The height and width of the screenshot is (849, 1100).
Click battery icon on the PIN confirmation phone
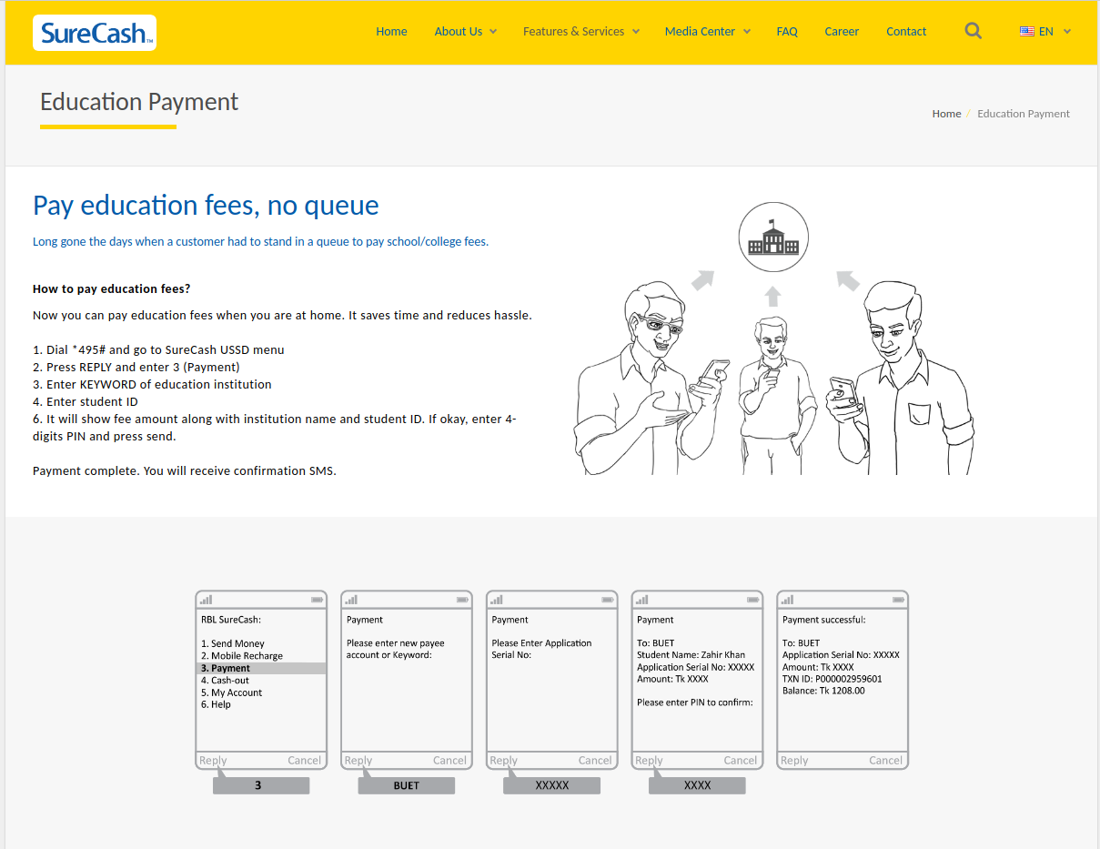[753, 600]
